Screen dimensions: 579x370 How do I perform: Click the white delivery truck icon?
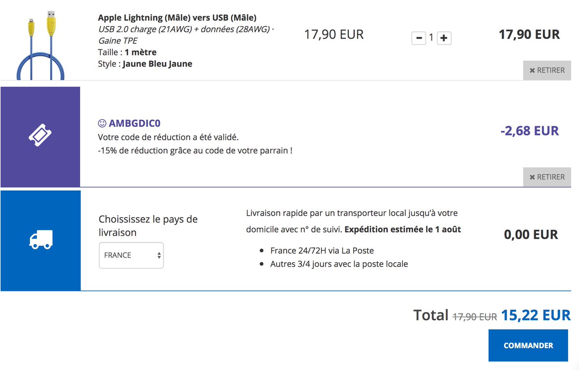coord(41,240)
